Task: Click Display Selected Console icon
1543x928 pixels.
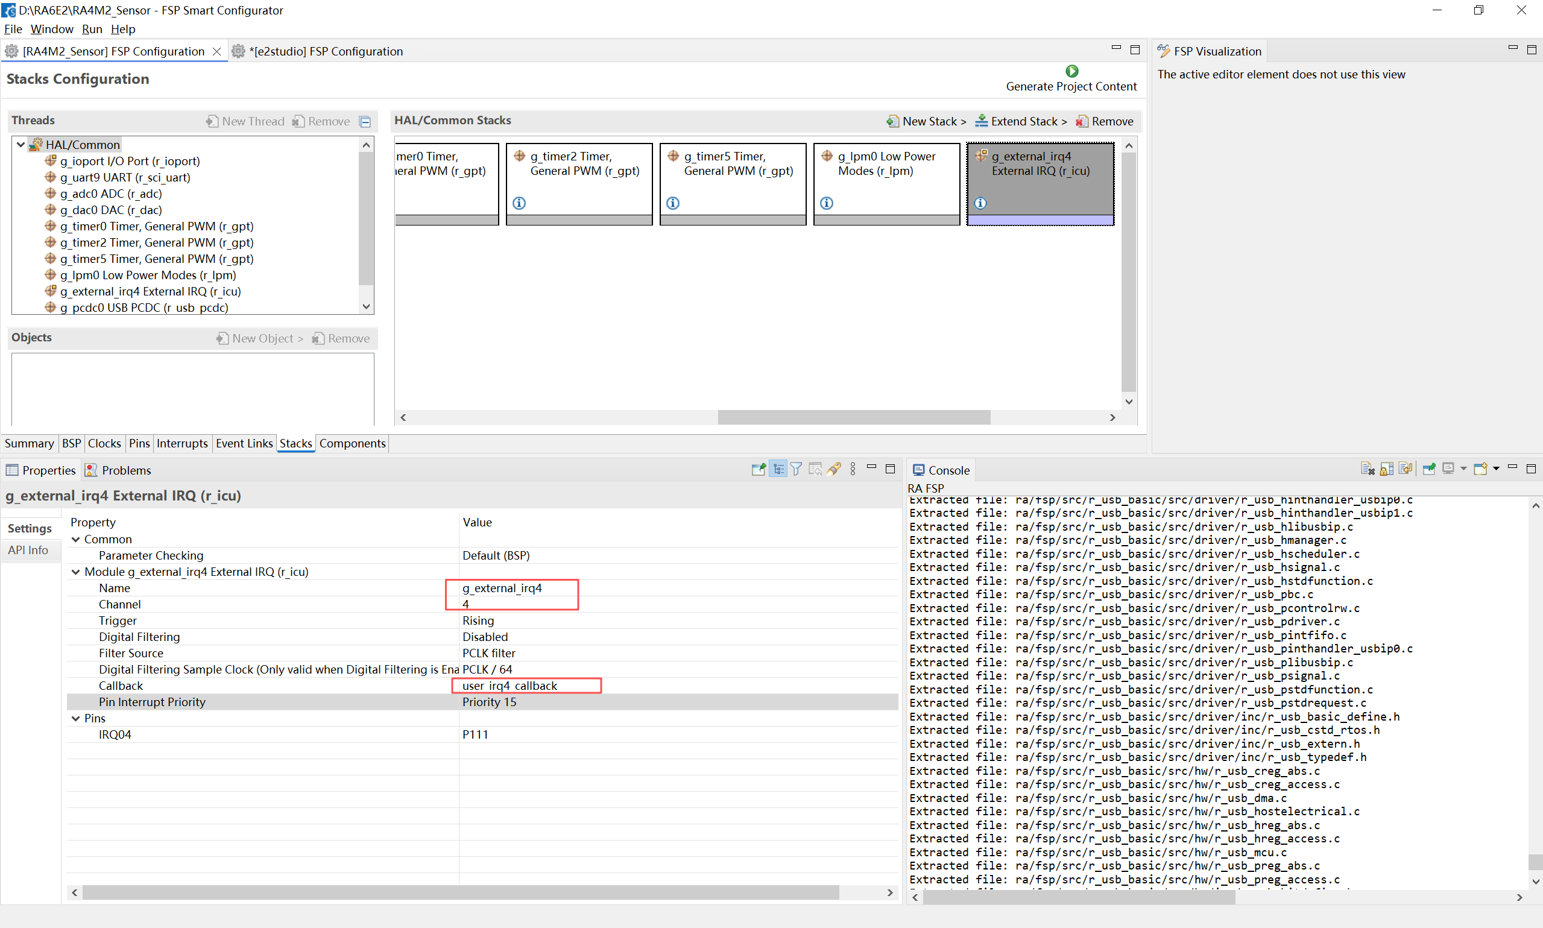Action: (x=1448, y=469)
